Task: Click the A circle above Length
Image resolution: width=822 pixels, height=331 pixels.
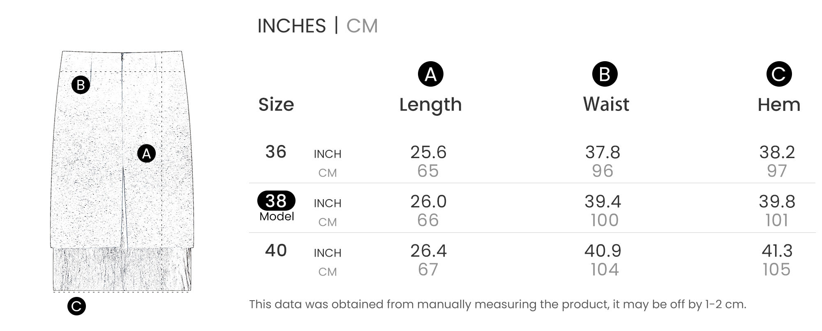Action: (430, 74)
